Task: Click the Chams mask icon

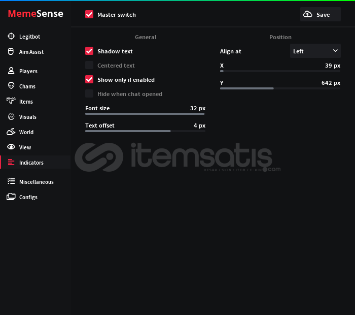Action: (11, 86)
